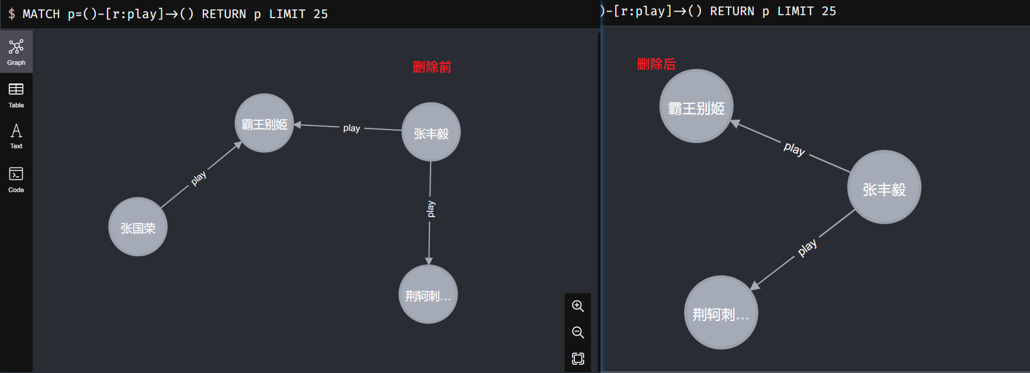Click horizontal play label in left graph
Viewport: 1030px width, 373px height.
[x=351, y=128]
